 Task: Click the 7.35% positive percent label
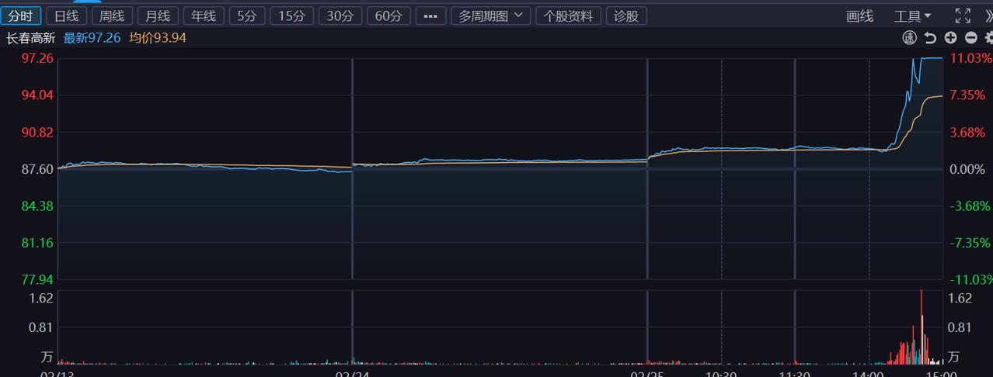pos(967,95)
